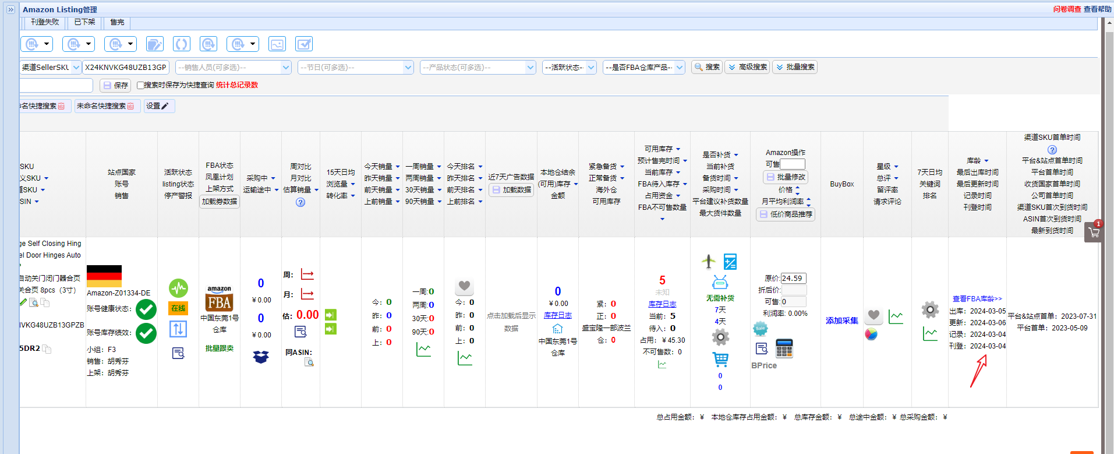Click the airplane shipping icon
The image size is (1114, 454).
pyautogui.click(x=708, y=262)
